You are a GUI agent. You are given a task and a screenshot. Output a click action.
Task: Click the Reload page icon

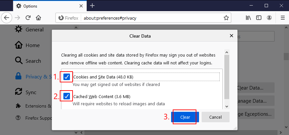click(x=28, y=18)
